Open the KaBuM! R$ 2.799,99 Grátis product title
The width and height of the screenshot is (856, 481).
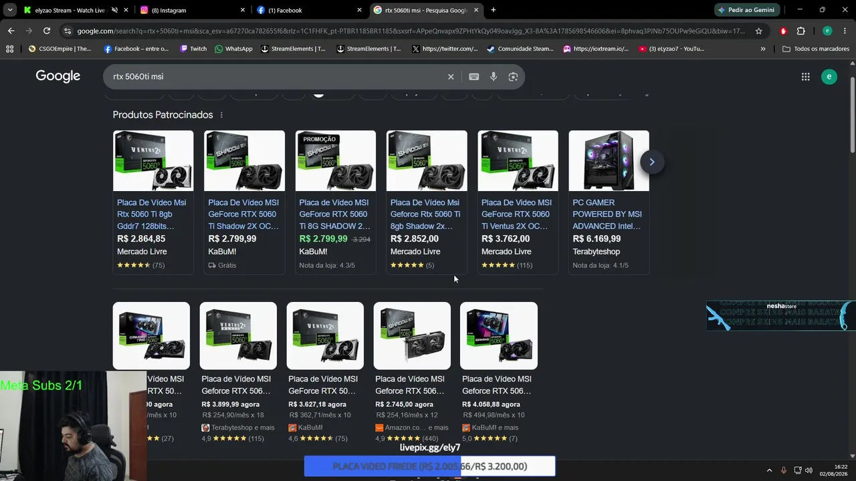[243, 214]
